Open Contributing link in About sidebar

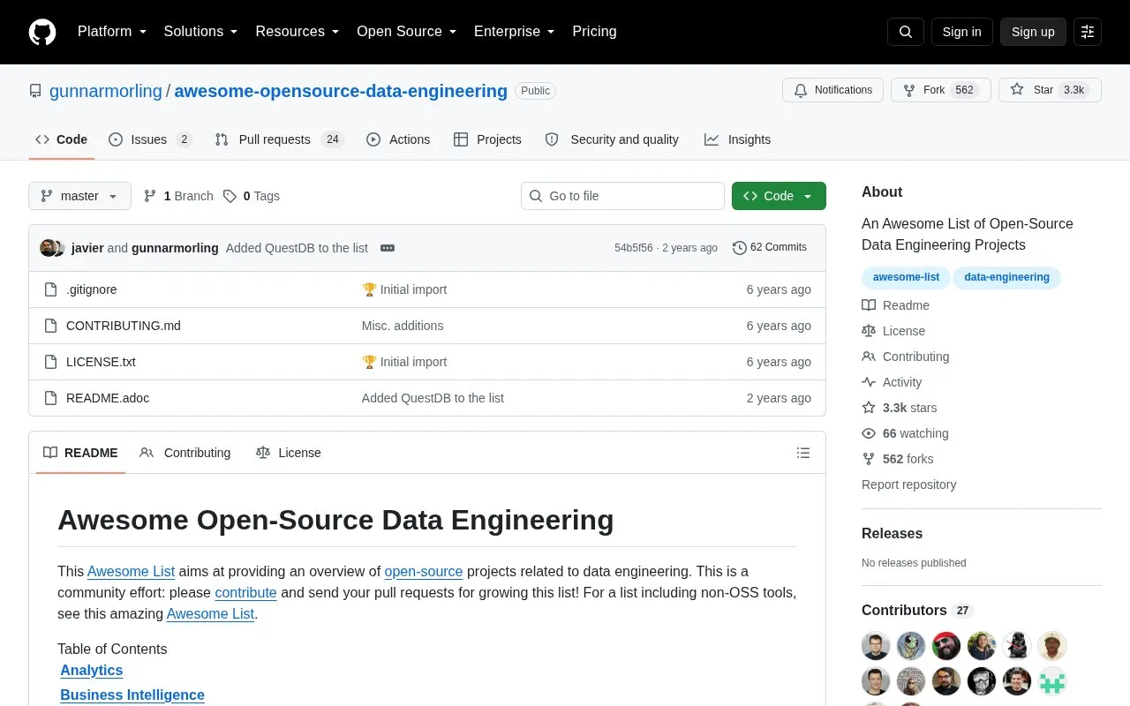point(906,357)
